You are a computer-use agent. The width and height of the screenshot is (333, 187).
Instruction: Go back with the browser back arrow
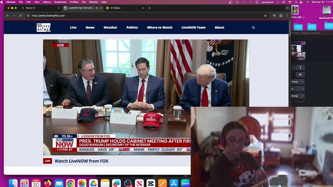coord(8,16)
